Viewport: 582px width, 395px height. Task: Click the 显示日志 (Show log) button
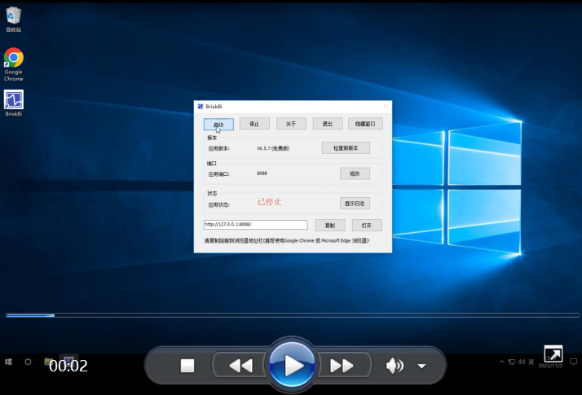click(355, 204)
